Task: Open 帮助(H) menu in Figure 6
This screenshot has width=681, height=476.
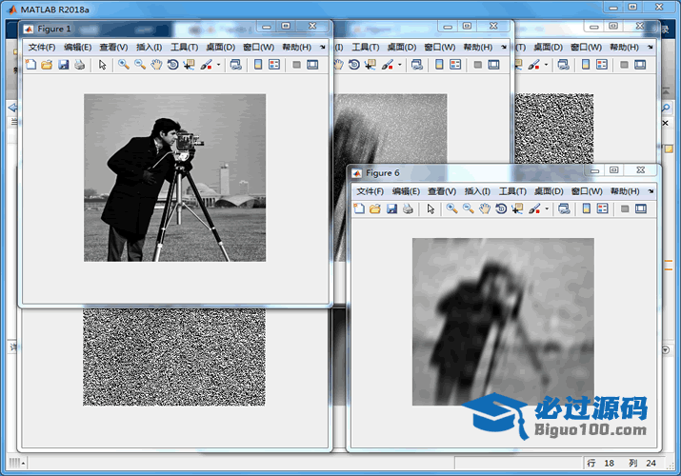Action: [x=625, y=191]
